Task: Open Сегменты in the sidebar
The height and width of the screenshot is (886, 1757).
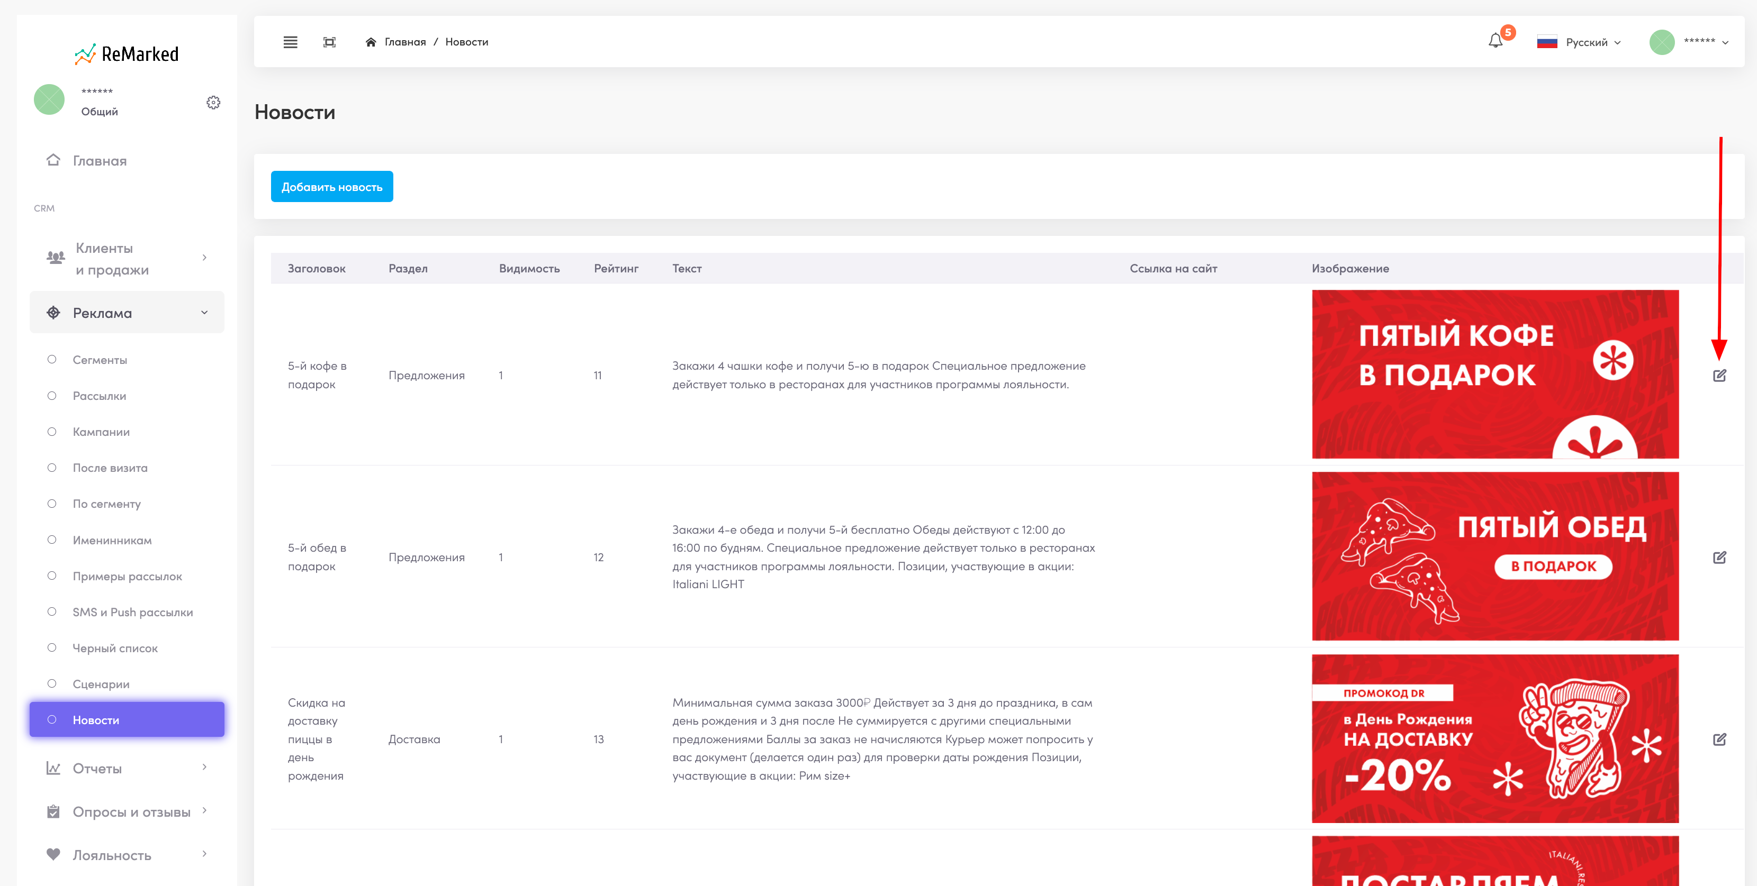Action: click(100, 360)
